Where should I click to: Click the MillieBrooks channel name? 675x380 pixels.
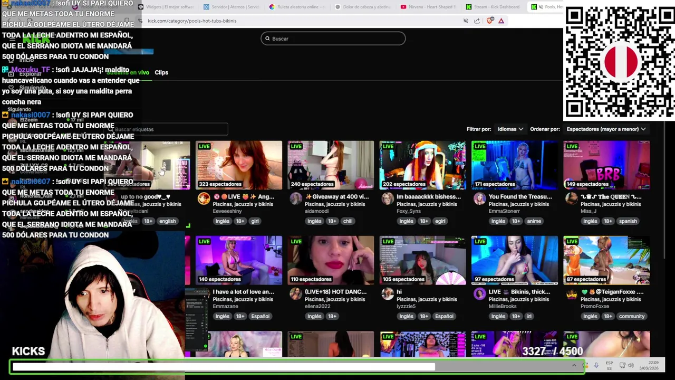pos(504,306)
